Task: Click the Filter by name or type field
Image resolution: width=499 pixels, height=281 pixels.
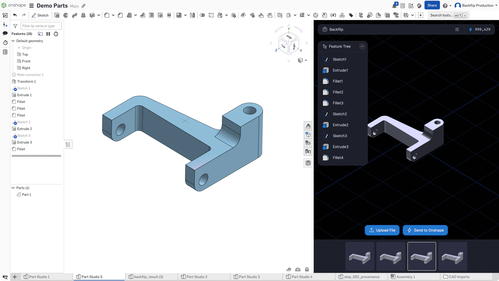Action: [x=41, y=26]
